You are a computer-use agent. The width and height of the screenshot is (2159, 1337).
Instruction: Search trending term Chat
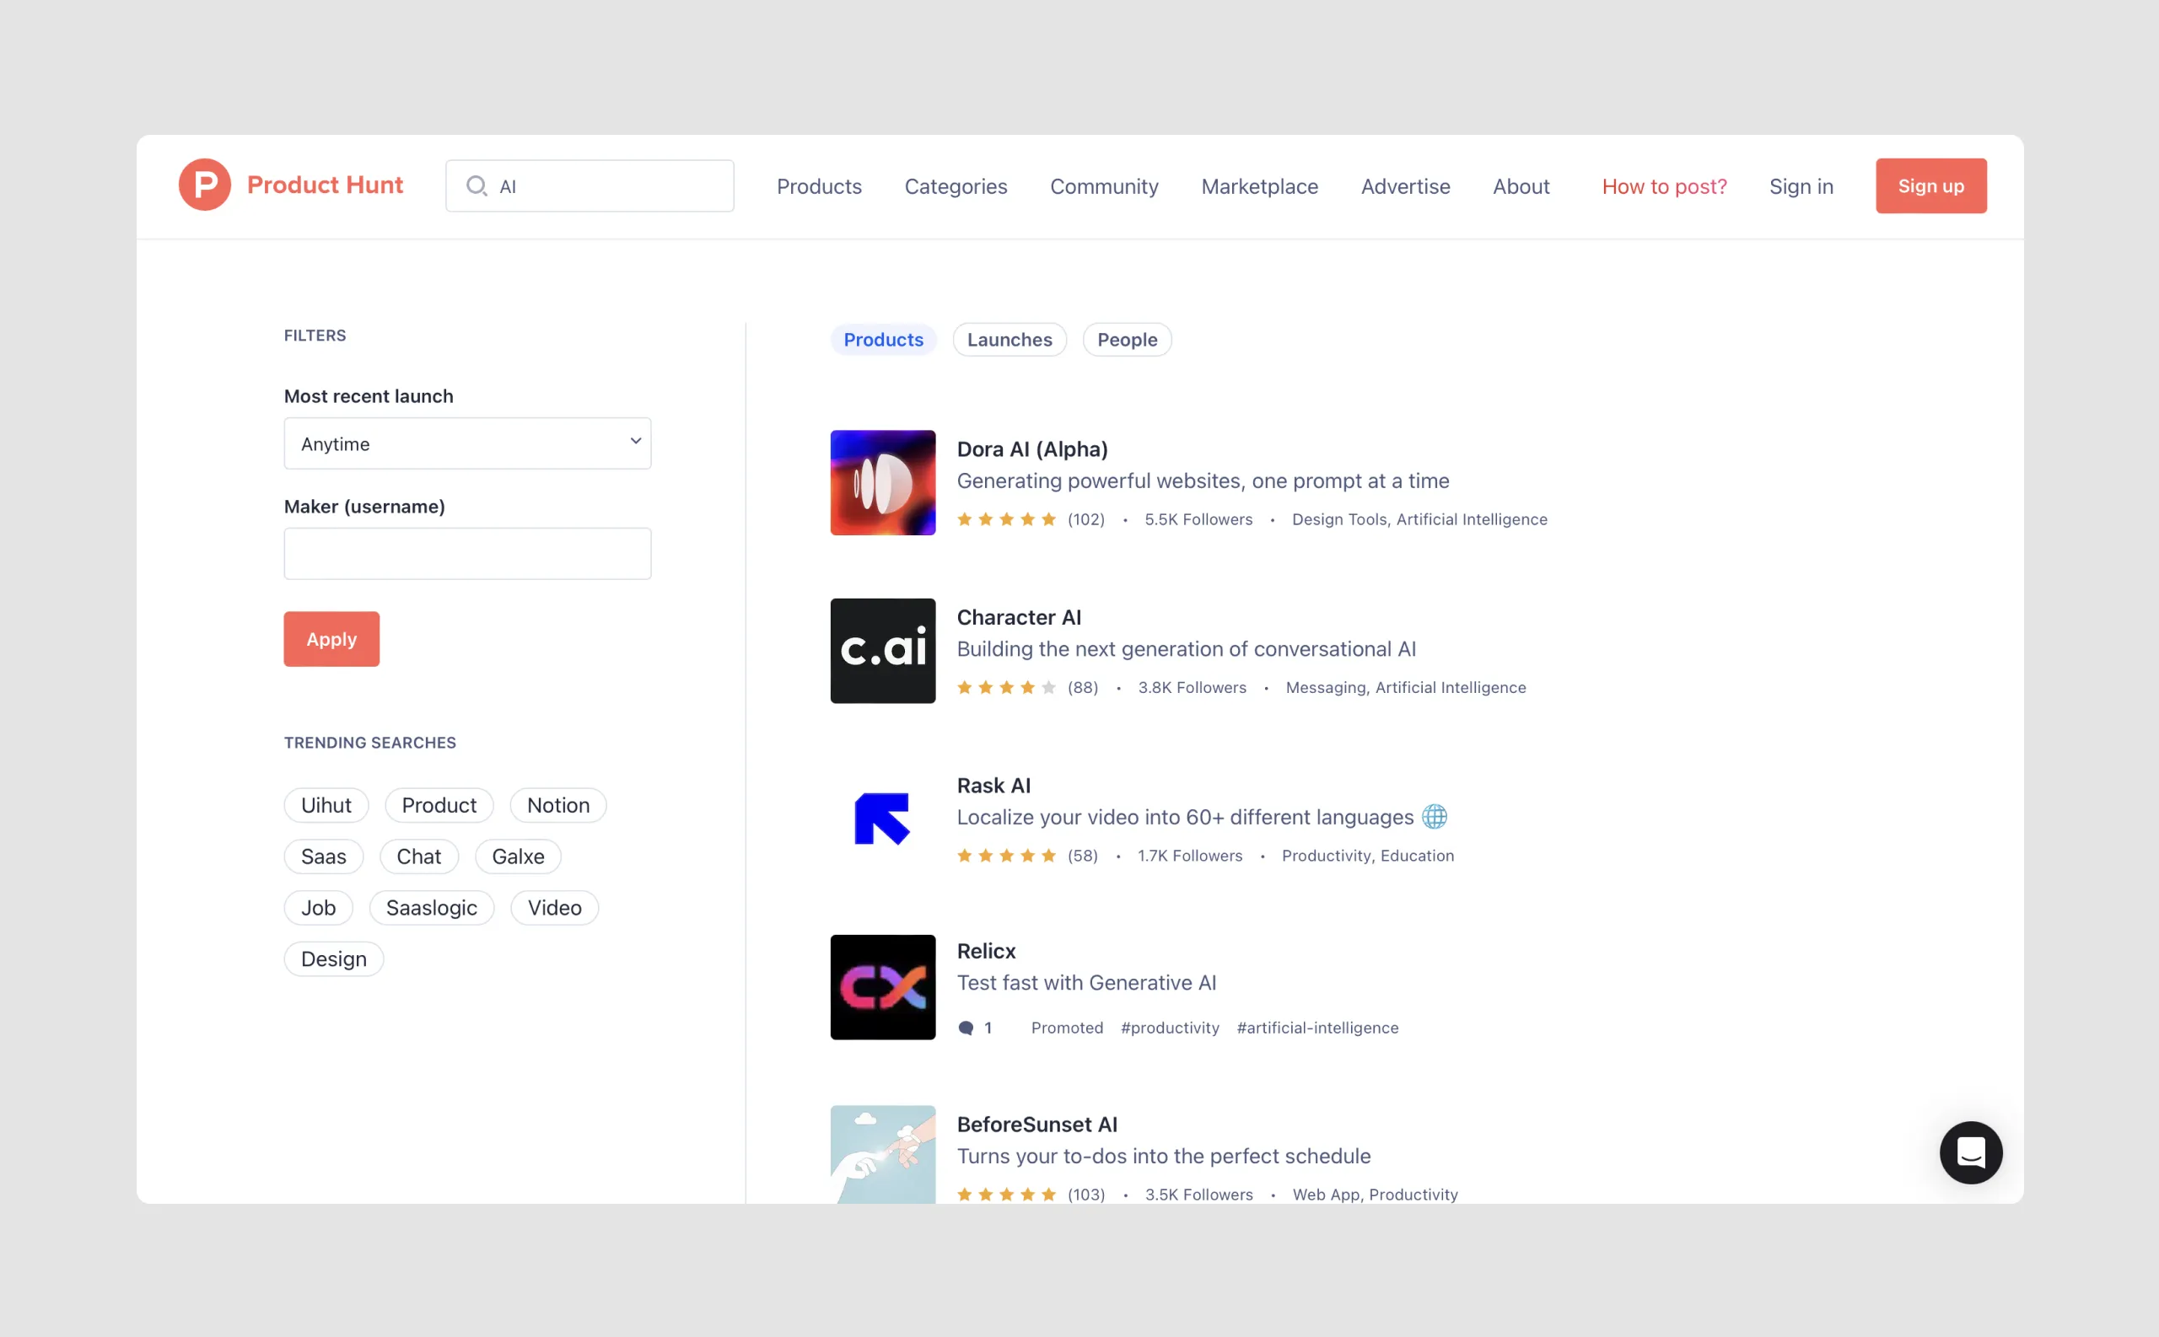click(x=418, y=856)
